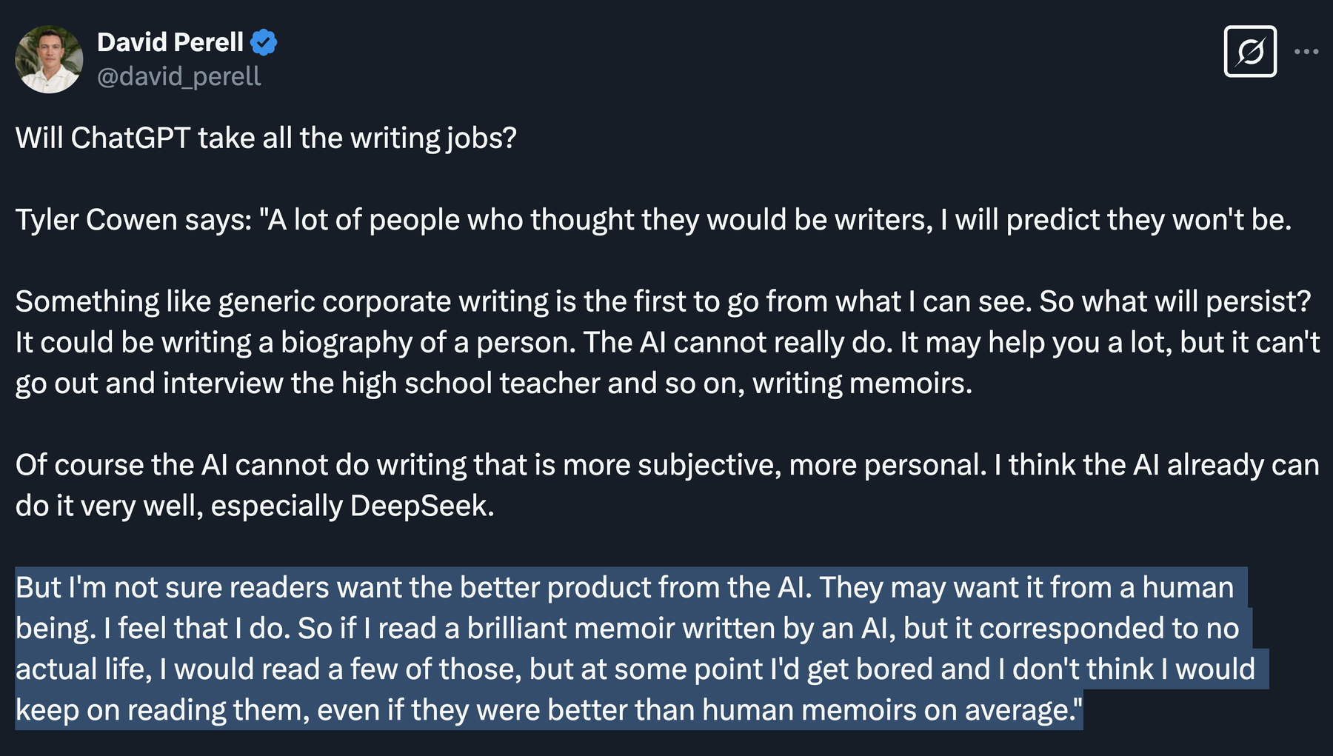Open the three-dot more options menu
The width and height of the screenshot is (1333, 756).
[1306, 52]
